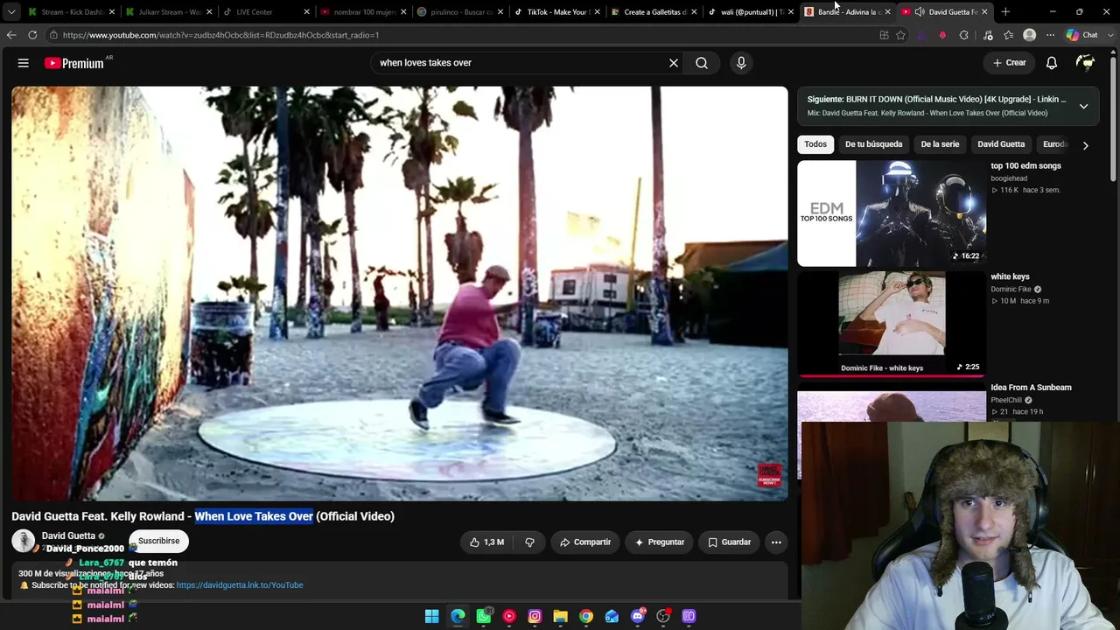Screen dimensions: 1120x630
Task: Select the De tu búsqueda chip
Action: coord(873,144)
